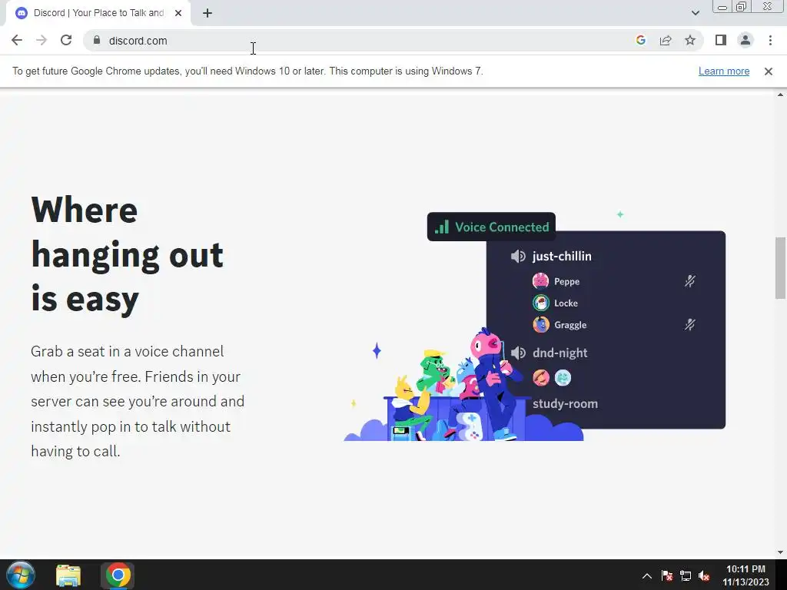
Task: Select the just-chillin voice channel
Action: pos(562,257)
